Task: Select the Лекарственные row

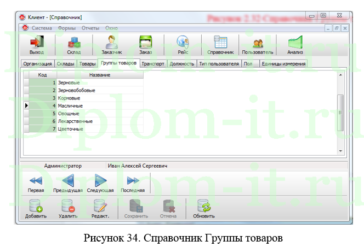Action: pos(83,121)
